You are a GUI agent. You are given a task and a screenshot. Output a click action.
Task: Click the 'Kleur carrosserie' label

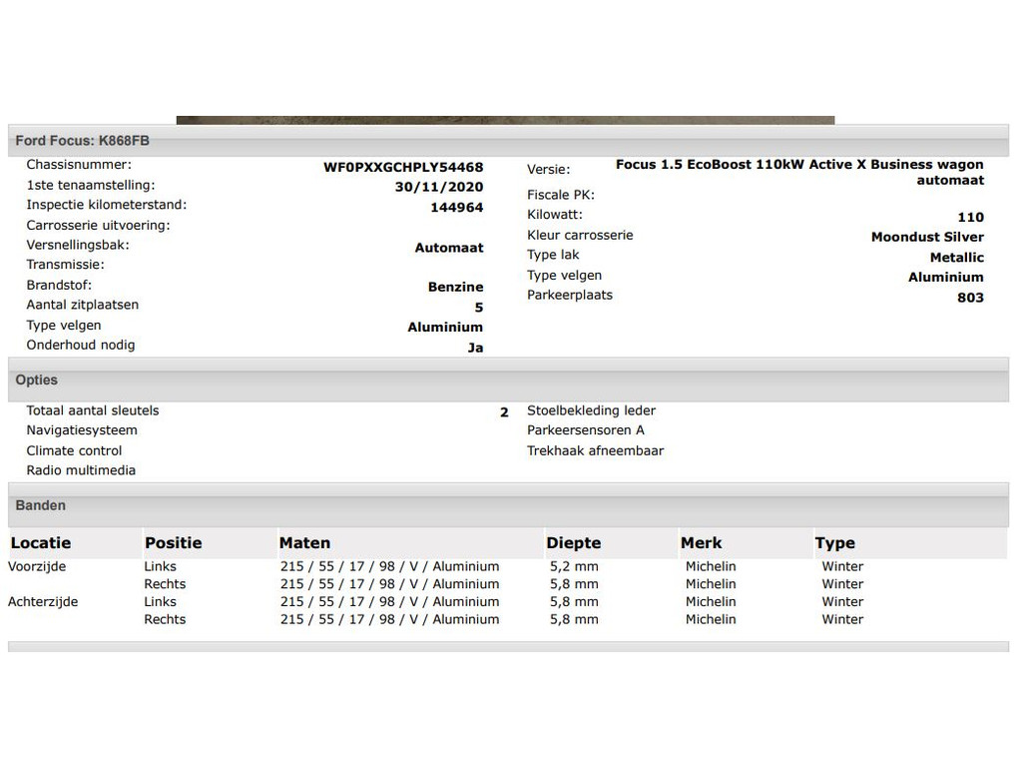coord(580,235)
